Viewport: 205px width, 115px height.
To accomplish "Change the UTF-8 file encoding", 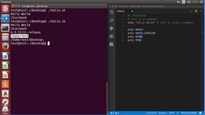I will (172, 113).
